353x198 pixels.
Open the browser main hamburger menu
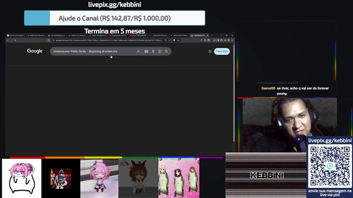click(232, 40)
